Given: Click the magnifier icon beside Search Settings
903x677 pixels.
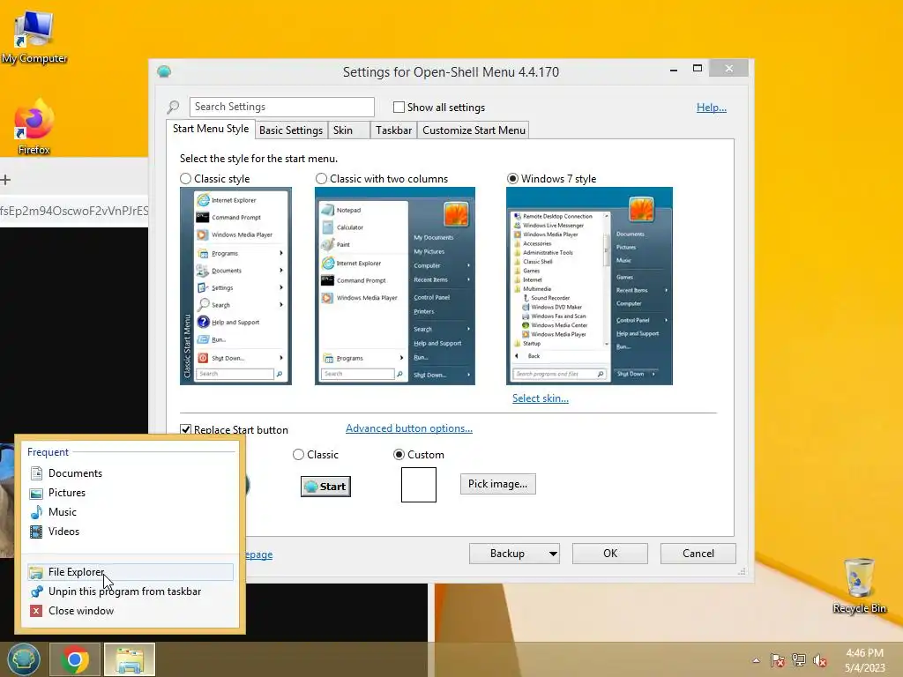Looking at the screenshot, I should (x=174, y=107).
